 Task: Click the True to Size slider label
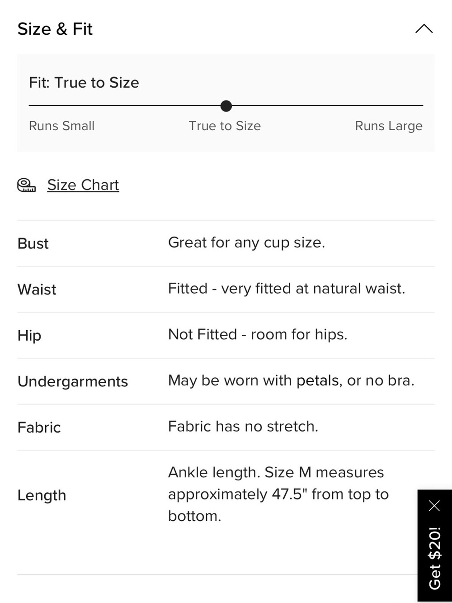(x=225, y=126)
